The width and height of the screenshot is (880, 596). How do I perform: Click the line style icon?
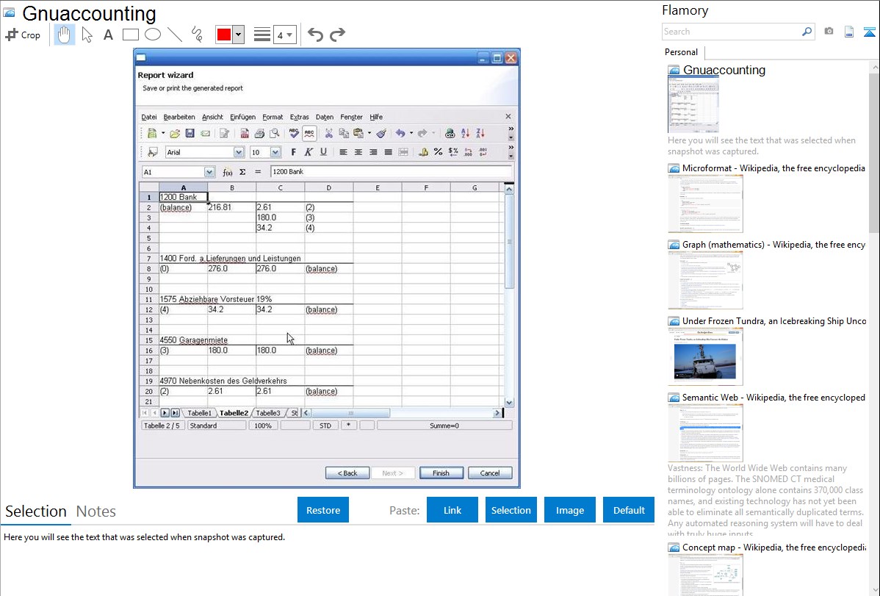pyautogui.click(x=262, y=35)
